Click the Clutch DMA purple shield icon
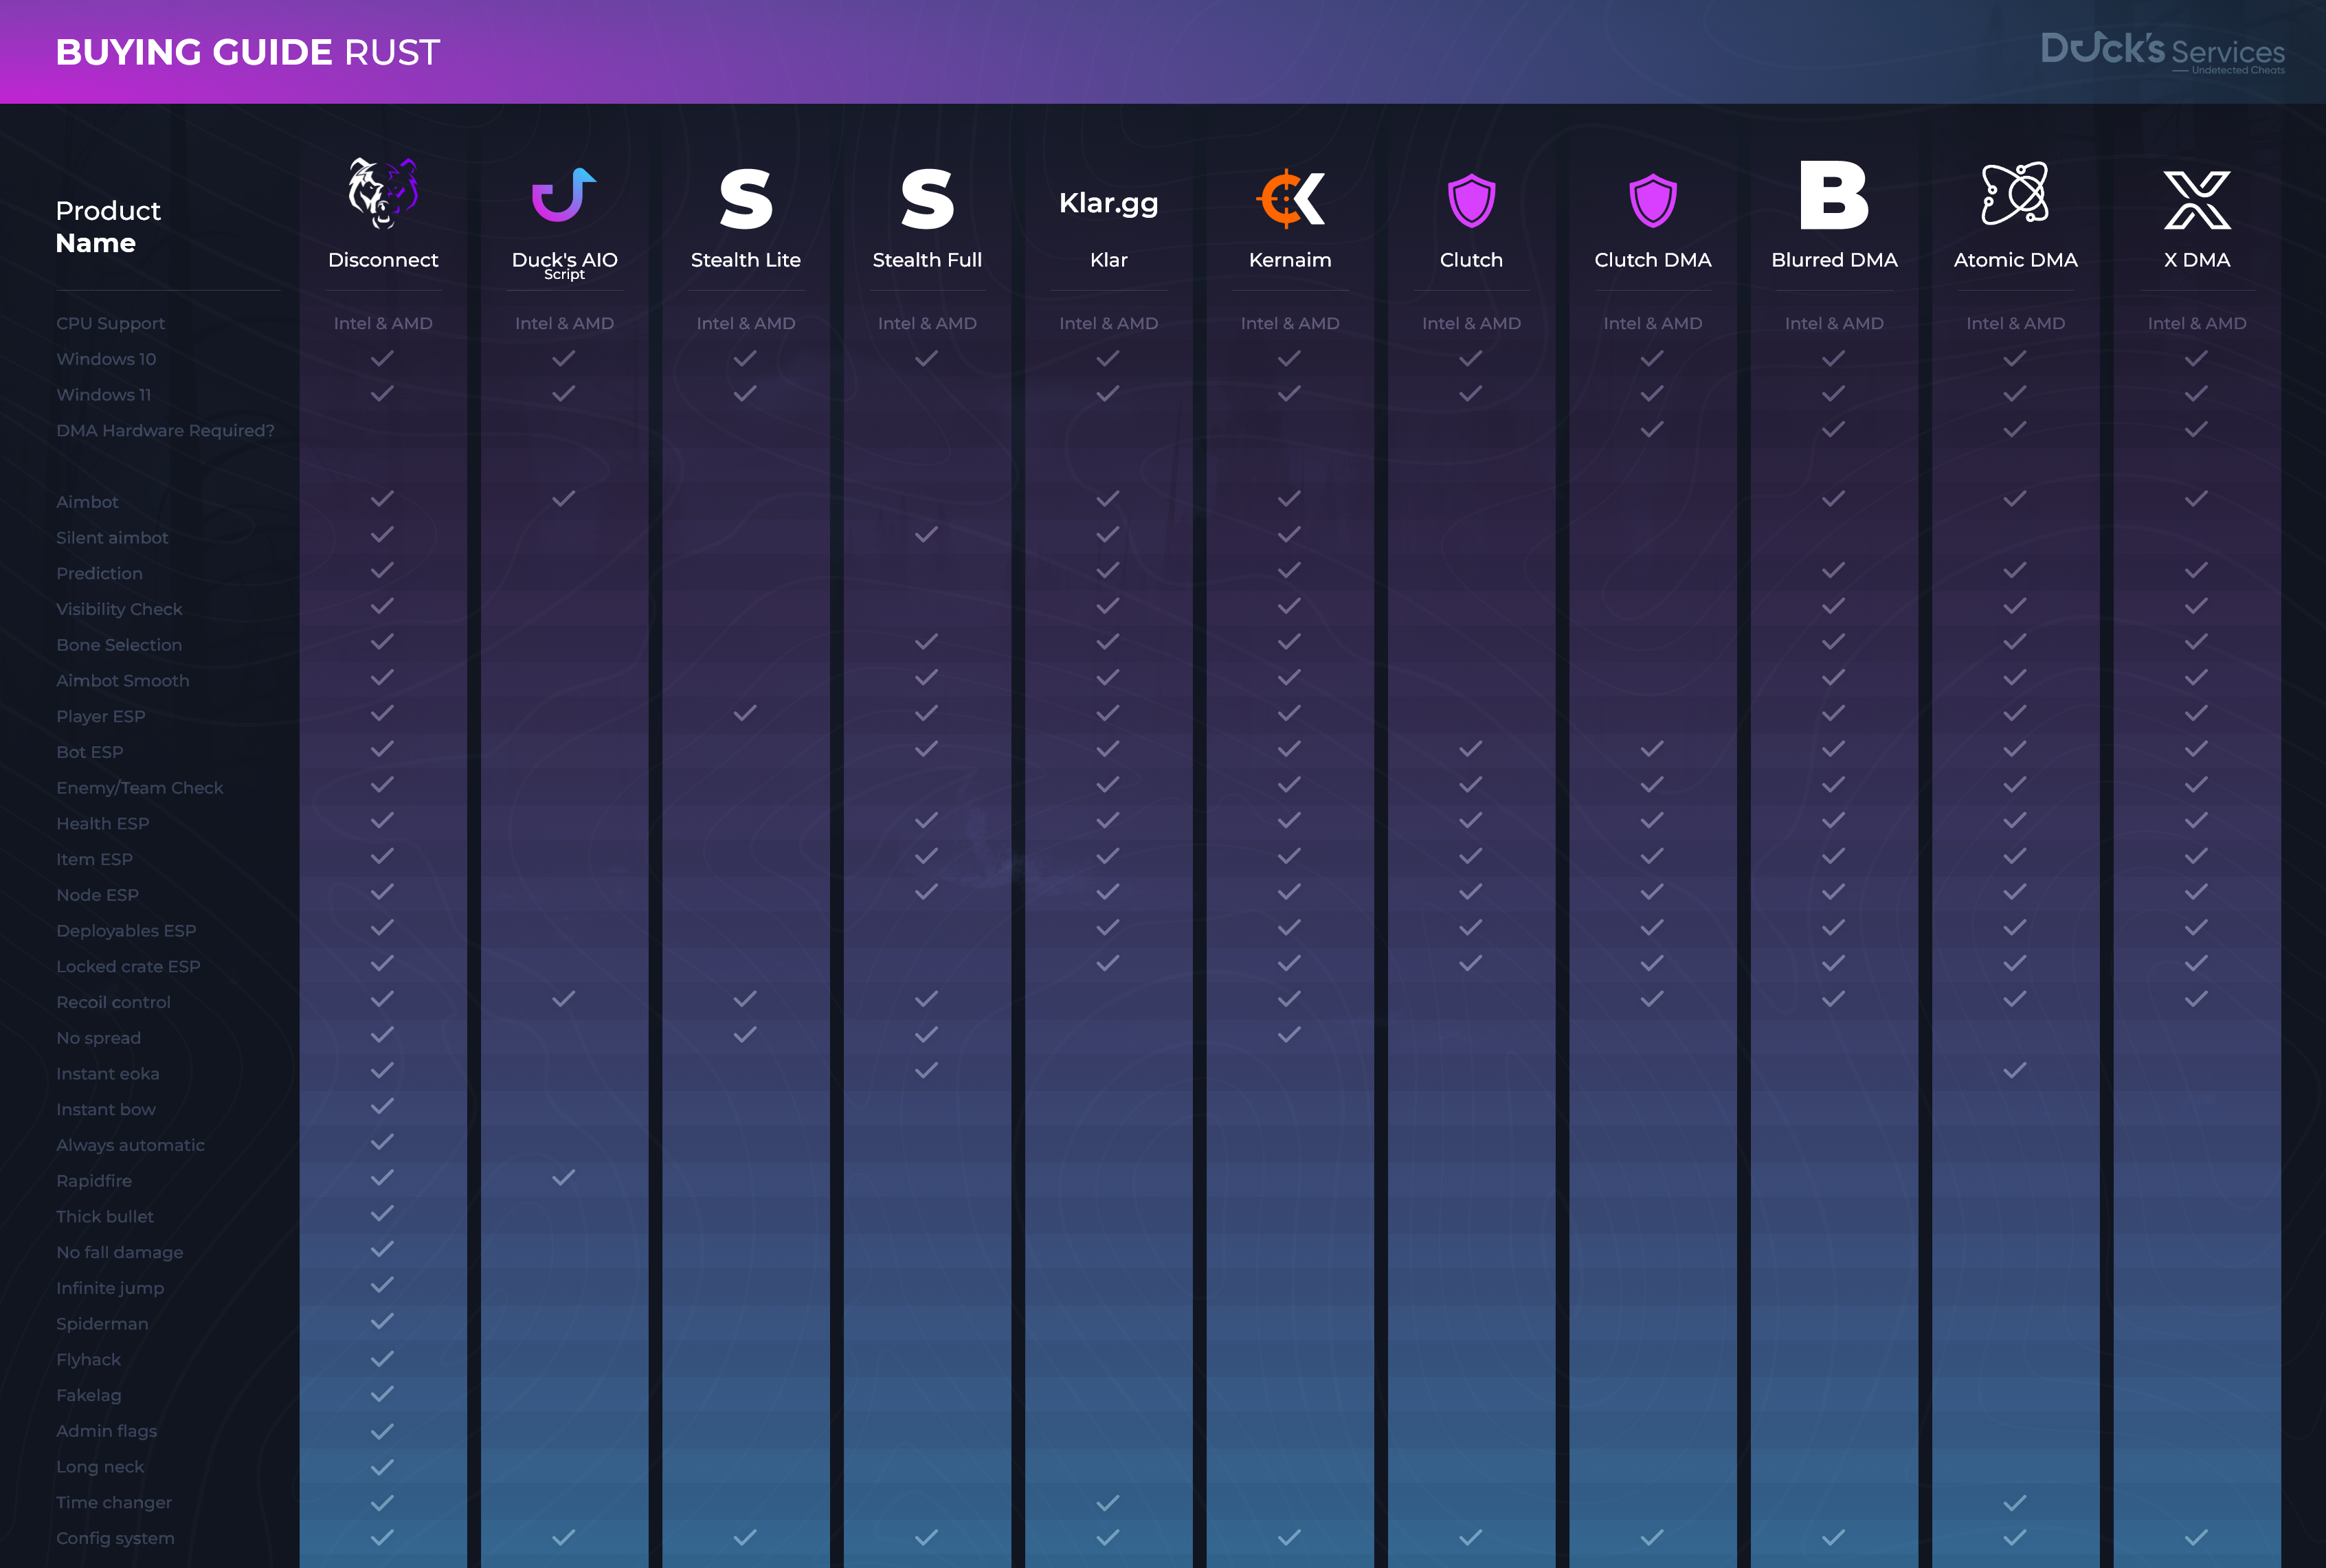Screen dimensions: 2326x1568 tap(1652, 200)
